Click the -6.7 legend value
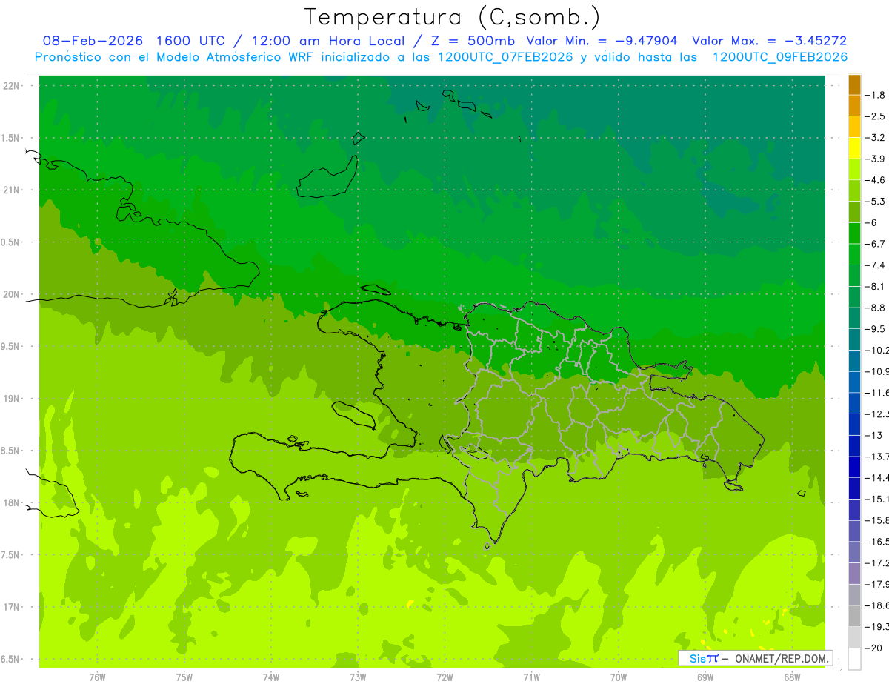Screen dimensions: 889x687 tap(875, 244)
